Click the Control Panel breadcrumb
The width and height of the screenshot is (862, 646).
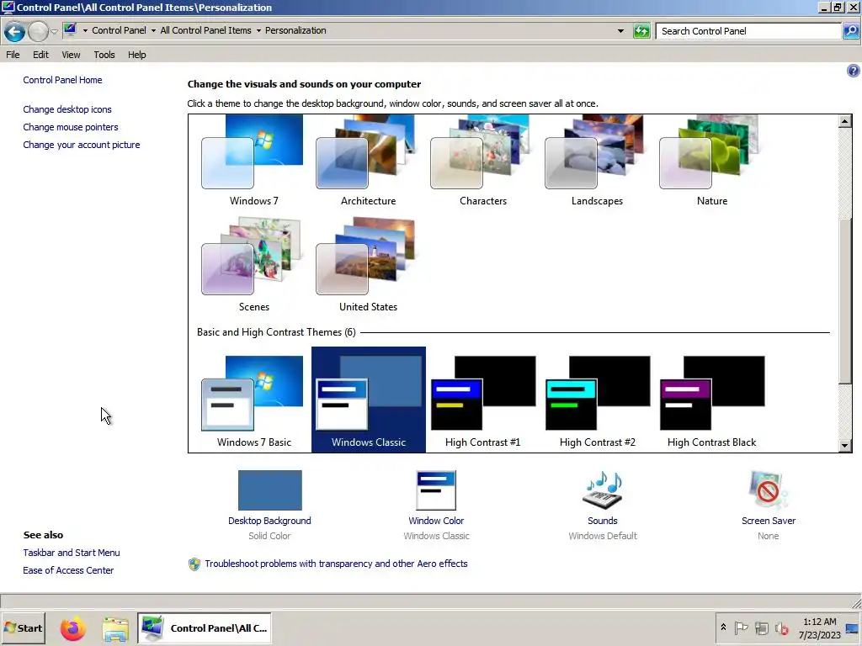(119, 31)
